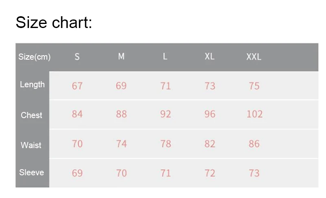This screenshot has width=326, height=198.
Task: Click the Chest value 88 for M
Action: click(121, 114)
